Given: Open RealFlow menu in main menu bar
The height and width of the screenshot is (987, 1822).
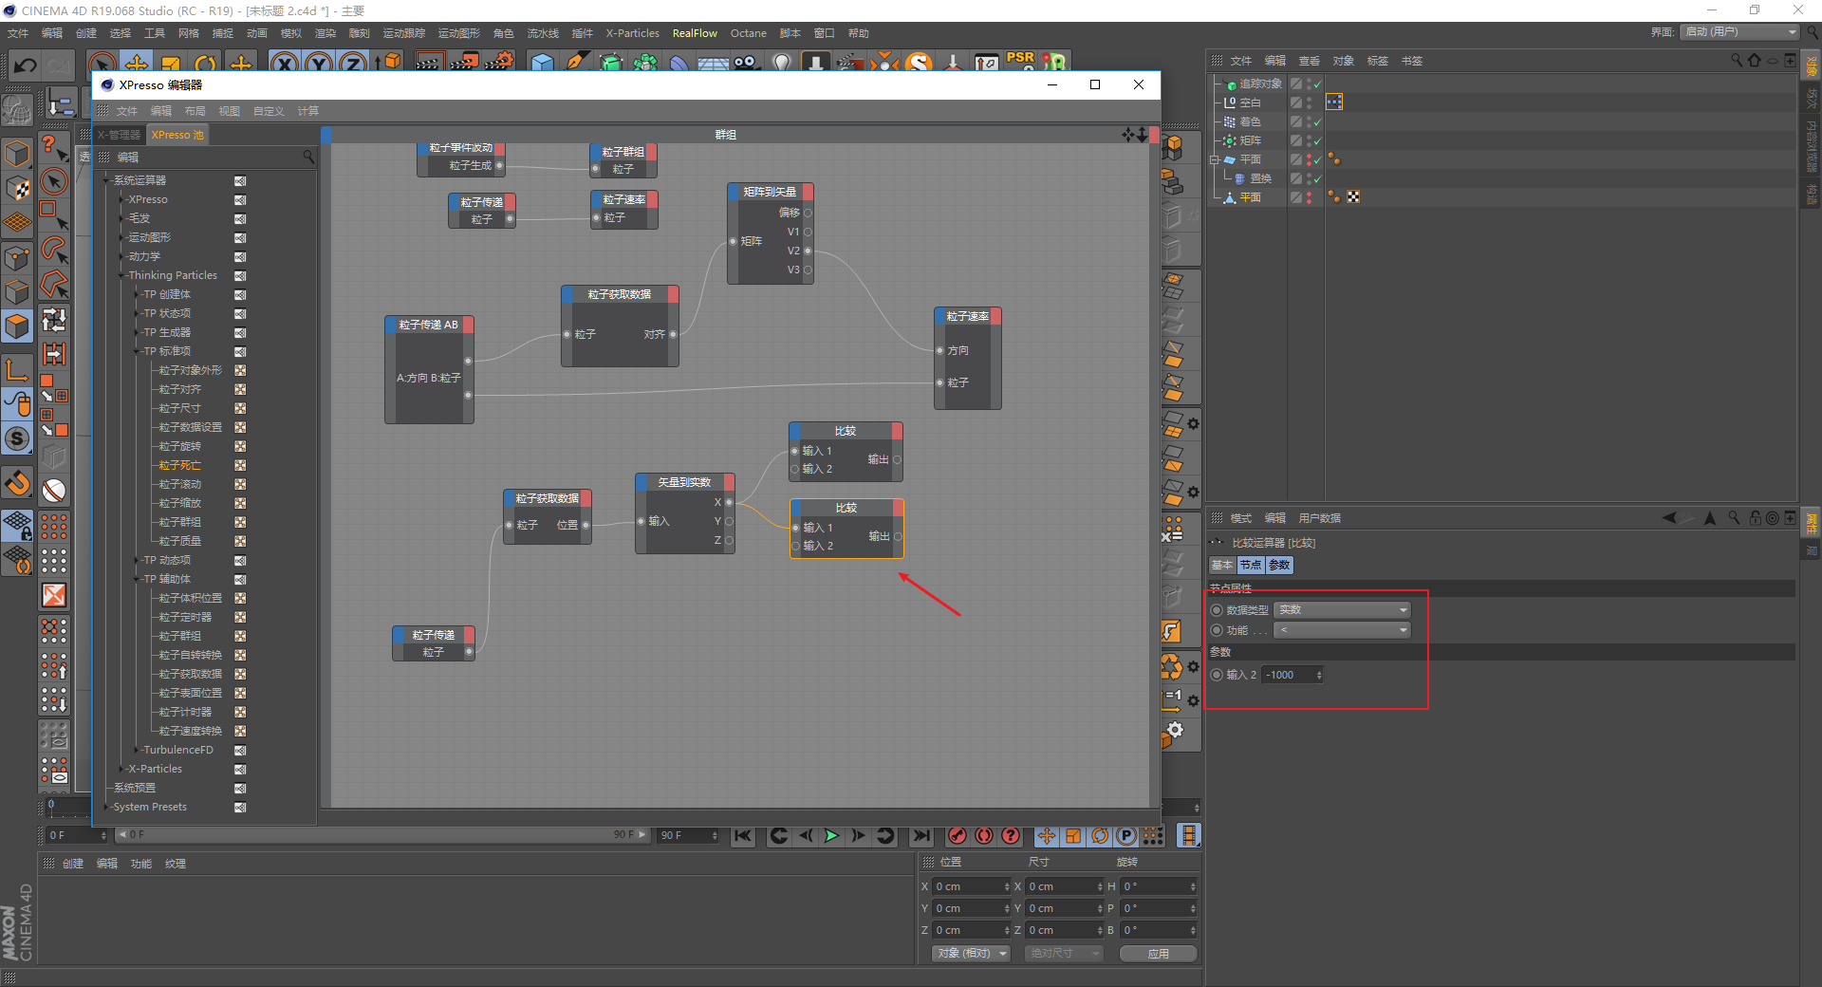Looking at the screenshot, I should tap(695, 33).
